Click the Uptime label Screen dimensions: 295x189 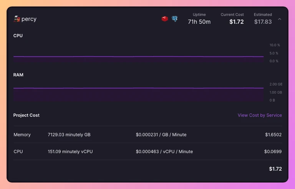point(199,15)
